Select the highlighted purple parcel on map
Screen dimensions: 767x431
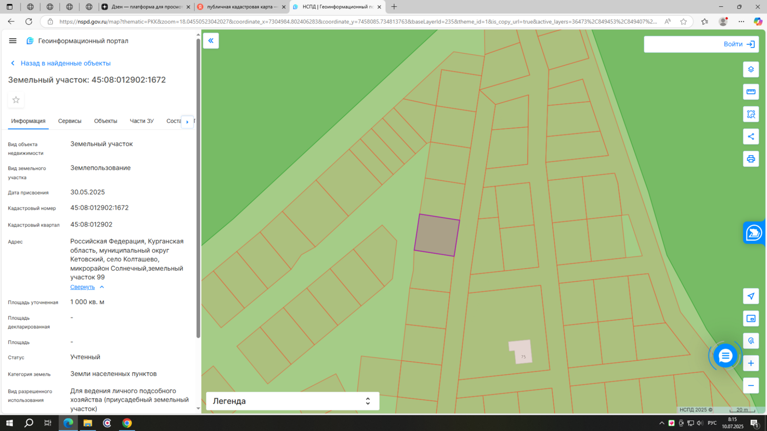(437, 235)
